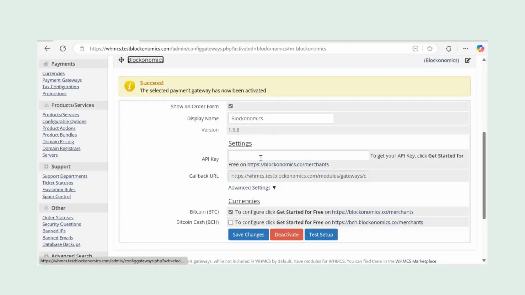Click the Other section header

click(x=73, y=208)
